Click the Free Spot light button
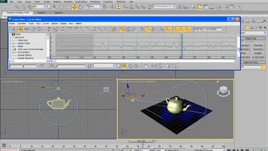268x151 pixels. tap(258, 45)
